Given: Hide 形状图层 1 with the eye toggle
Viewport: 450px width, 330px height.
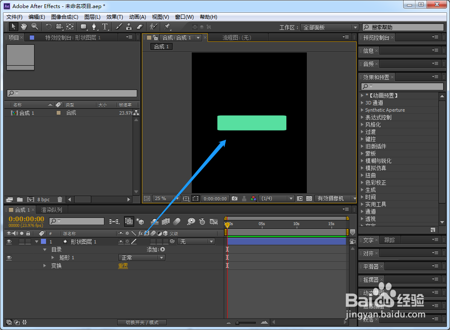Looking at the screenshot, I should pos(9,242).
